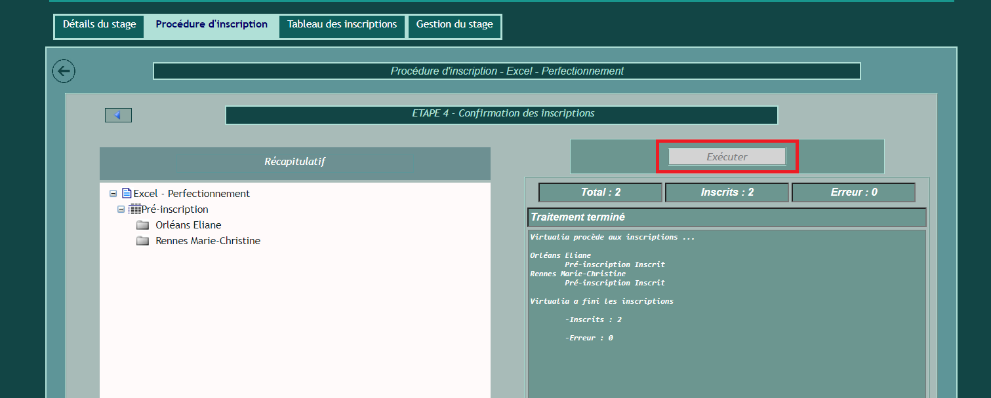The image size is (991, 398).
Task: Select the Procédure d'inscription tab
Action: [211, 25]
